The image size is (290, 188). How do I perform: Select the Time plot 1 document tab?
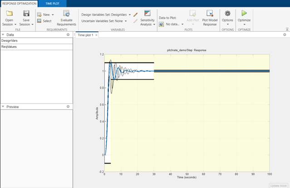point(86,35)
